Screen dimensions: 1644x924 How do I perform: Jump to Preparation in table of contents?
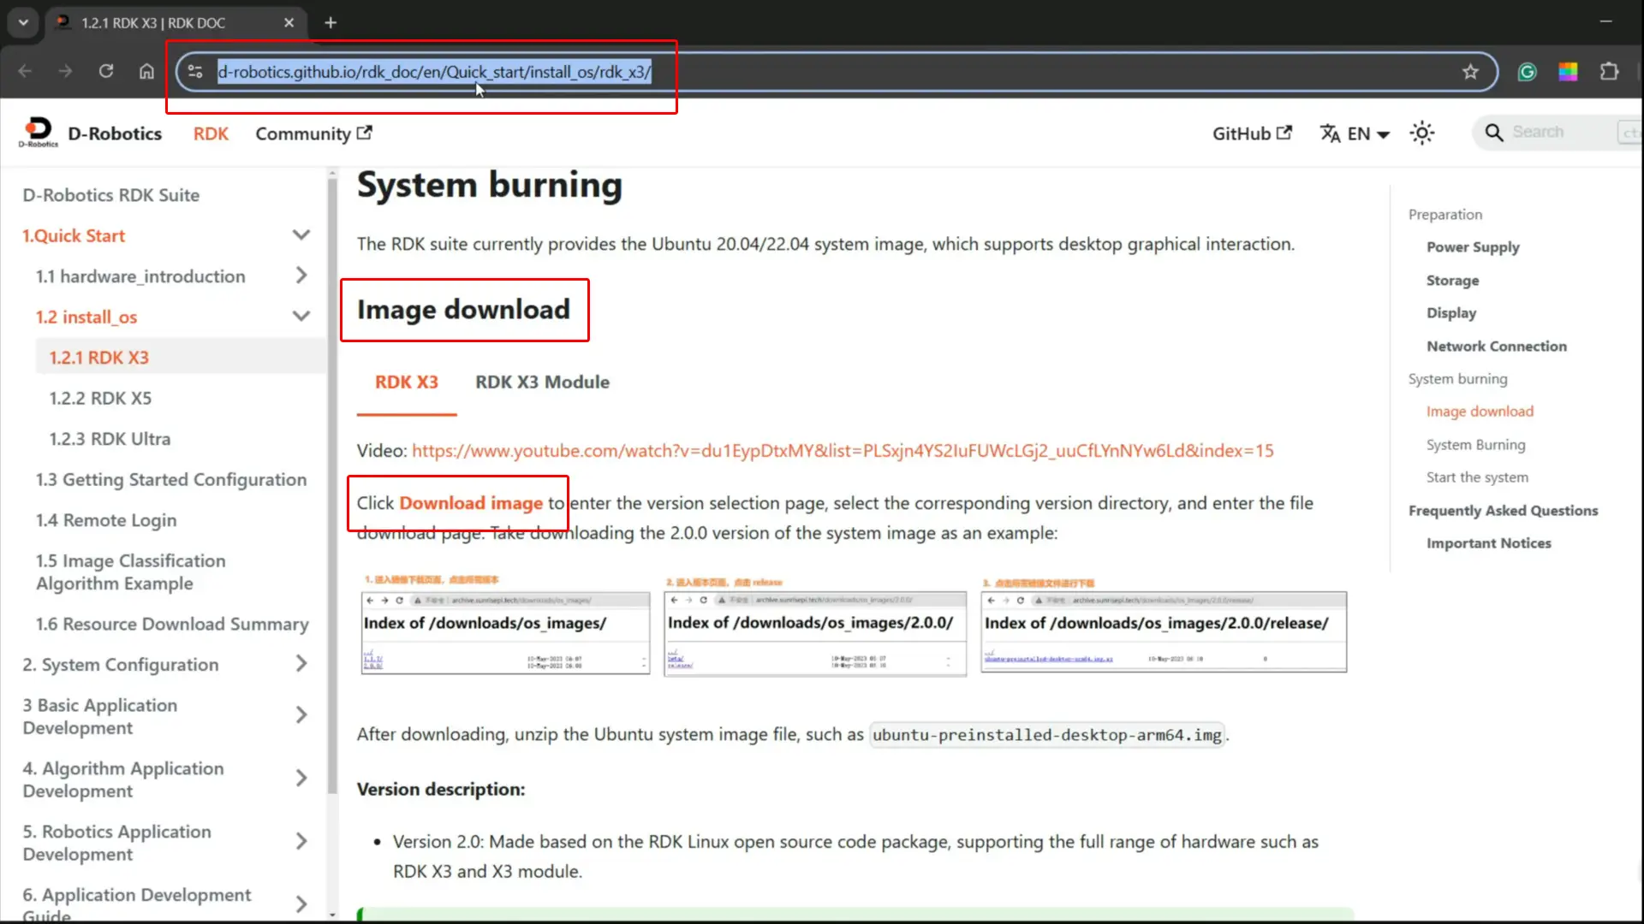(x=1445, y=215)
